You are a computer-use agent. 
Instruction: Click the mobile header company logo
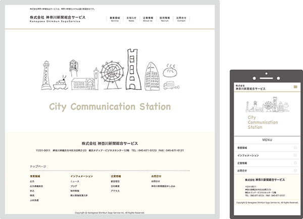pyautogui.click(x=252, y=87)
